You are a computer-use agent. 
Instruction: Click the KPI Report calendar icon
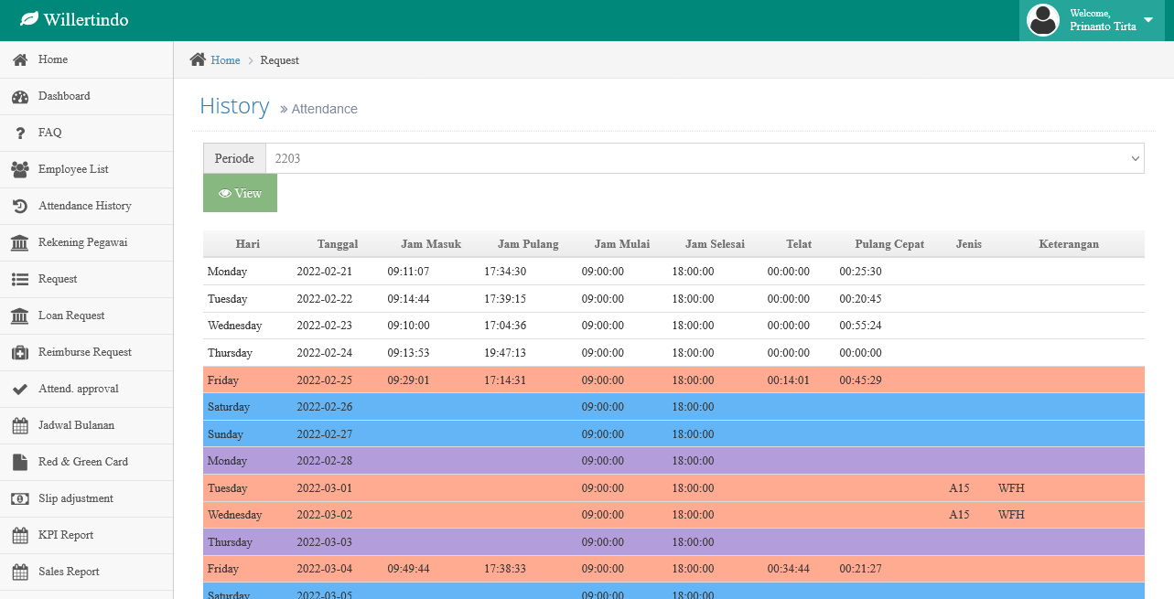(x=19, y=535)
